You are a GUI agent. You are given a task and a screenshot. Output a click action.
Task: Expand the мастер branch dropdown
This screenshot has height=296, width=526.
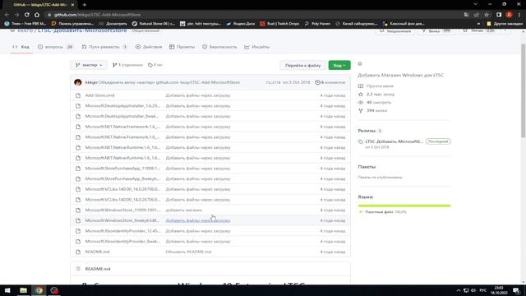[x=89, y=65]
